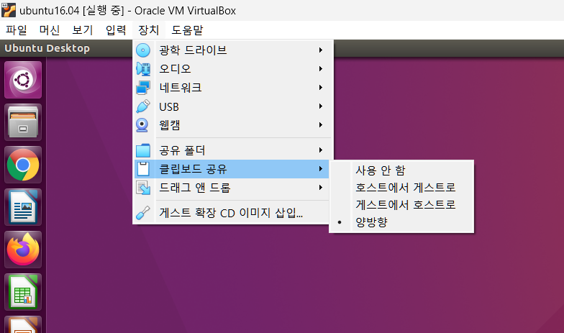Image resolution: width=564 pixels, height=333 pixels.
Task: Launch LibreOffice Writer from the launcher
Action: click(23, 207)
